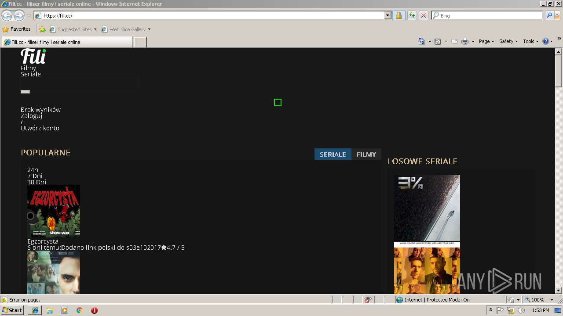Click the security lock icon

[x=398, y=16]
